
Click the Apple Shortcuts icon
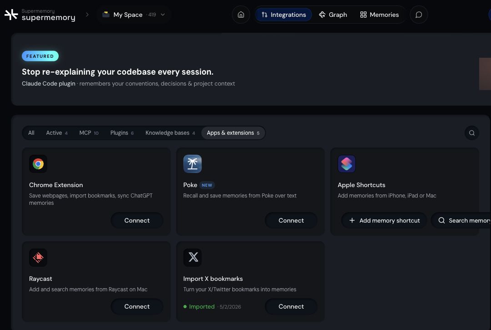click(x=346, y=164)
